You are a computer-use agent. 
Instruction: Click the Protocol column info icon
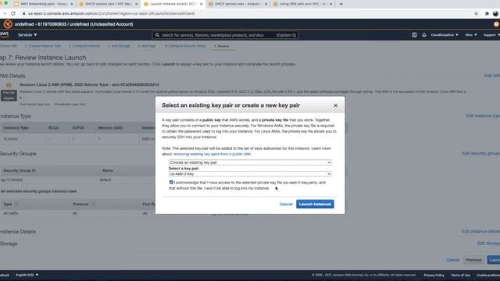(x=93, y=205)
